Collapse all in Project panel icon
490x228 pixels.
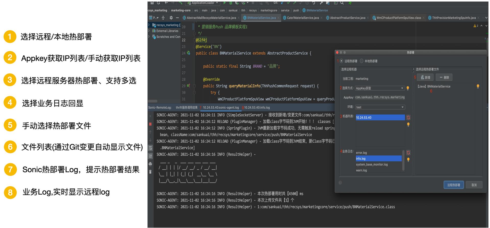point(163,18)
